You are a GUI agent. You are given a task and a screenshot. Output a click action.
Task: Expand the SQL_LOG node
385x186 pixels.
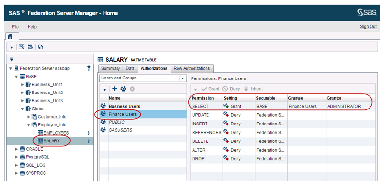tap(17, 165)
